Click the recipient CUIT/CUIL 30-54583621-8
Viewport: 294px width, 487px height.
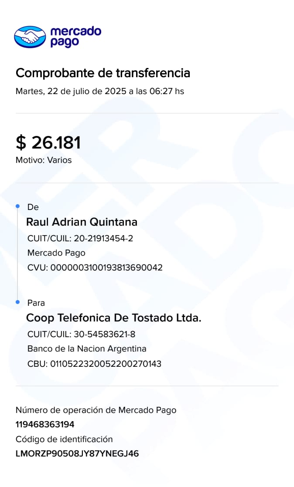pyautogui.click(x=81, y=335)
